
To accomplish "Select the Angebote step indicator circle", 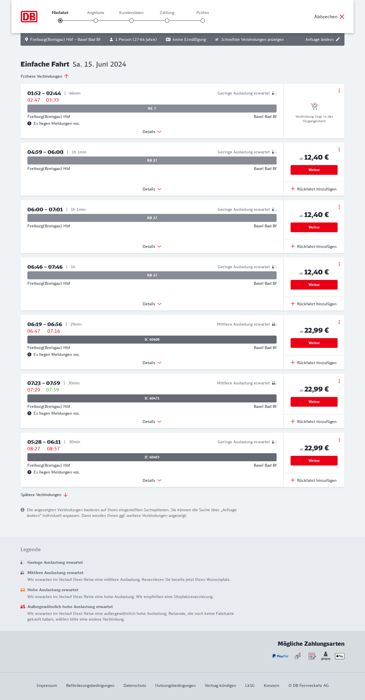I will [96, 21].
